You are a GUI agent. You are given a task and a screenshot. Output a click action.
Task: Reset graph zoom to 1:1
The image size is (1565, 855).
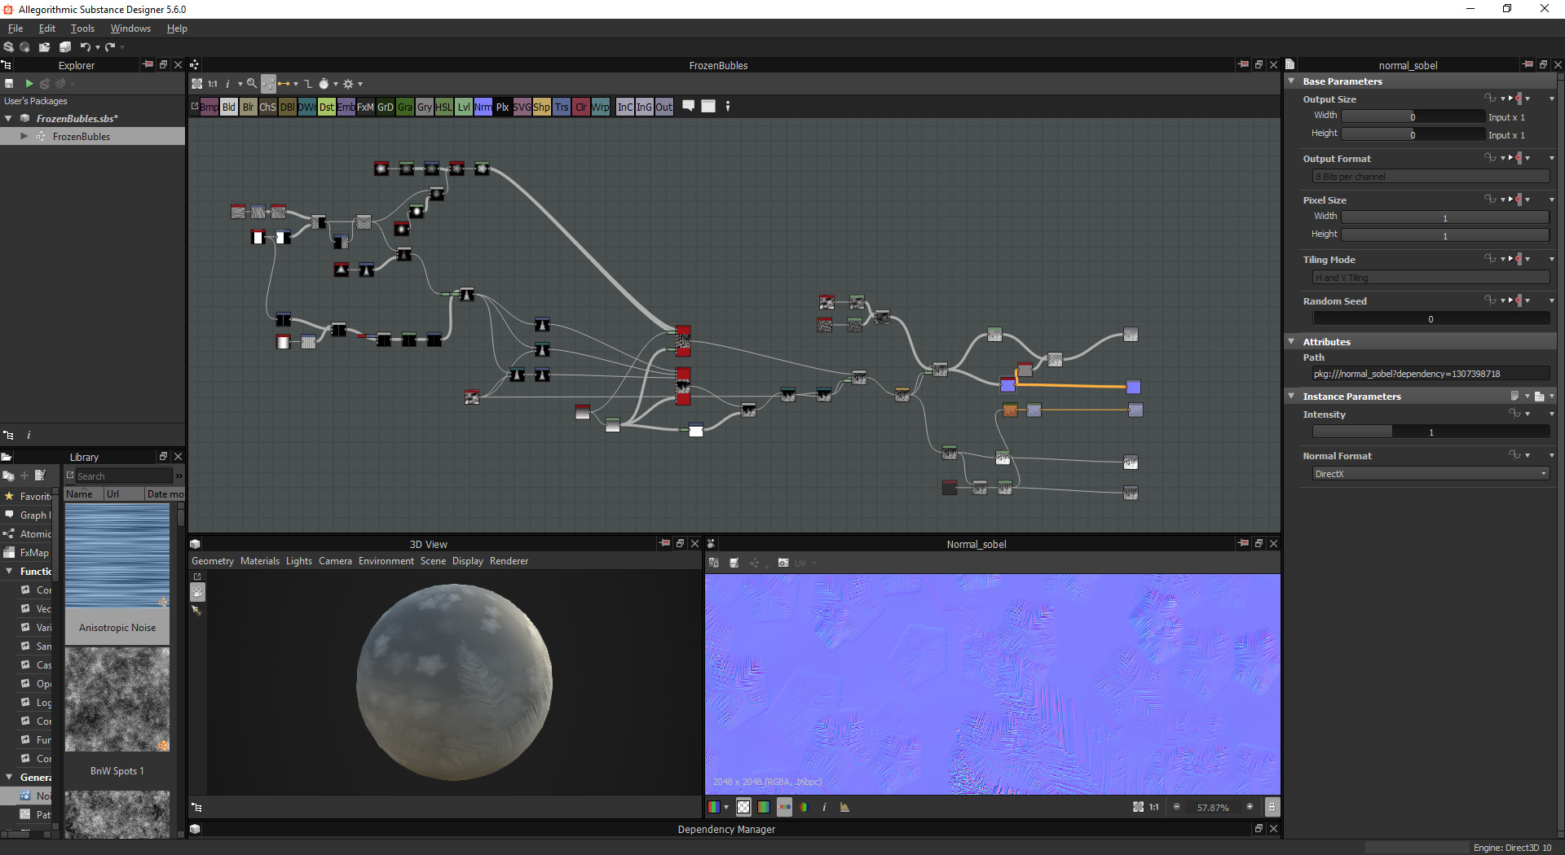[213, 84]
